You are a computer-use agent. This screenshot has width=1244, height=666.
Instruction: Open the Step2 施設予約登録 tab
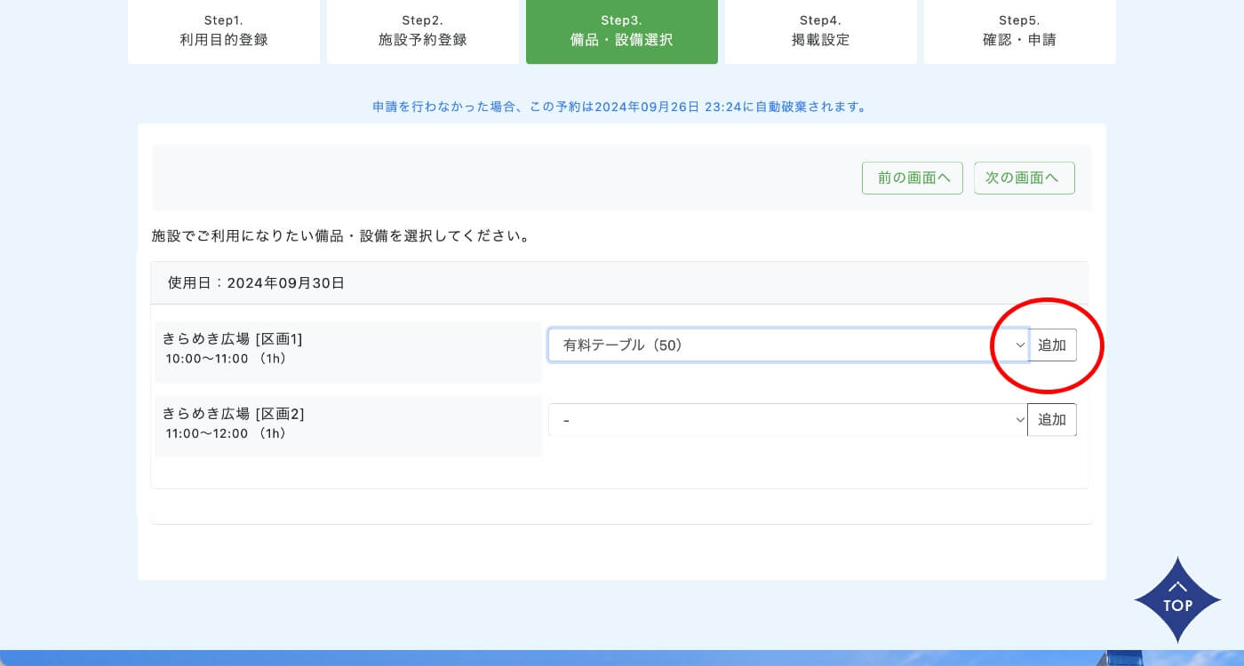click(422, 31)
